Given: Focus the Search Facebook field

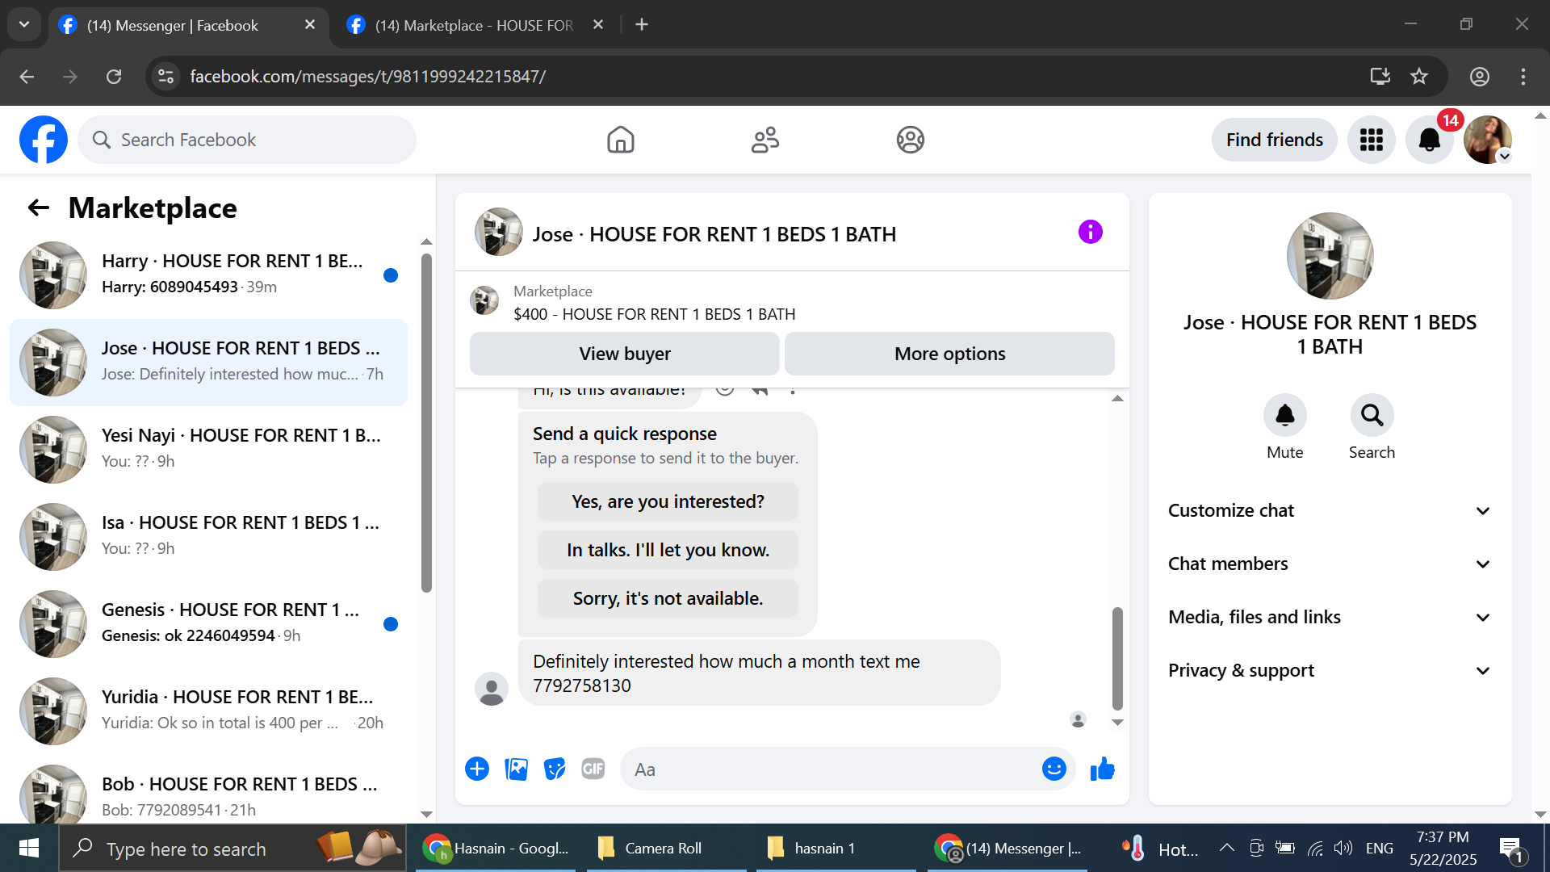Looking at the screenshot, I should point(247,140).
